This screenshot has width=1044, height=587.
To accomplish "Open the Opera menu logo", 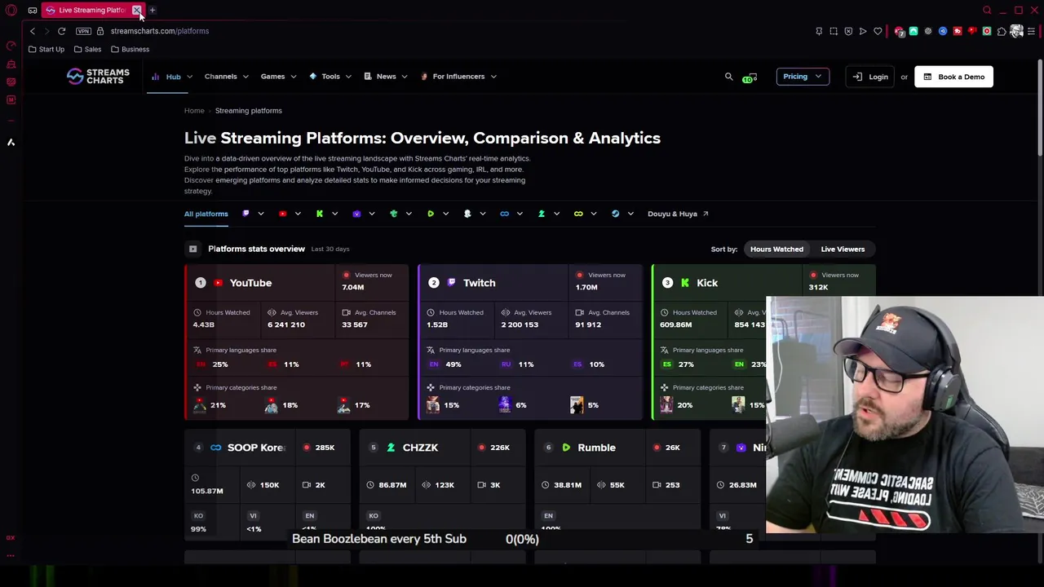I will [x=11, y=10].
